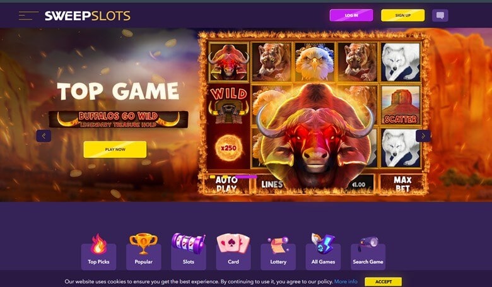Open the chat bubble icon
This screenshot has width=492, height=287.
pyautogui.click(x=440, y=15)
